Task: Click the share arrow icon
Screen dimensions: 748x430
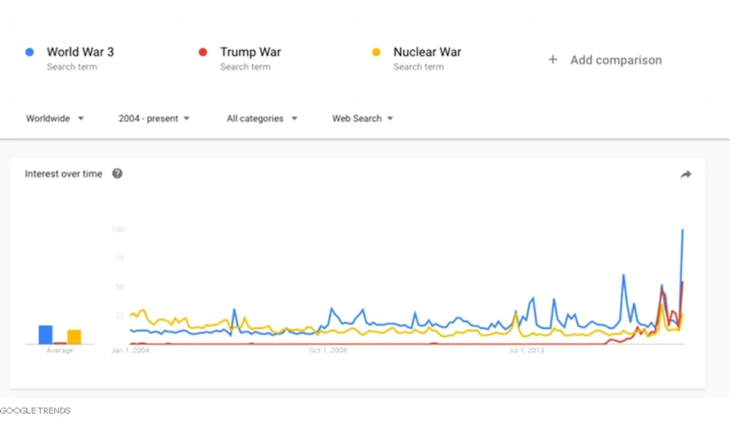Action: click(685, 174)
